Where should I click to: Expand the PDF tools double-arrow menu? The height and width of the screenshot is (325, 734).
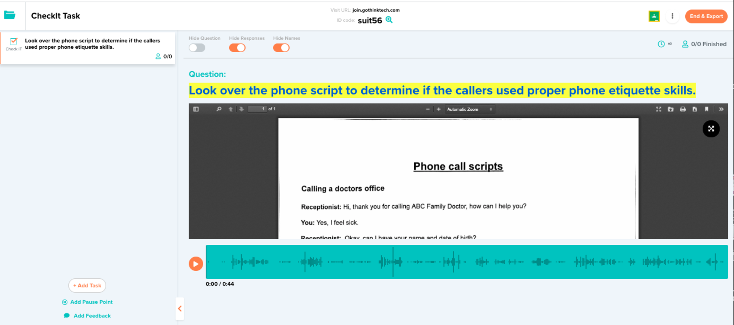(721, 109)
